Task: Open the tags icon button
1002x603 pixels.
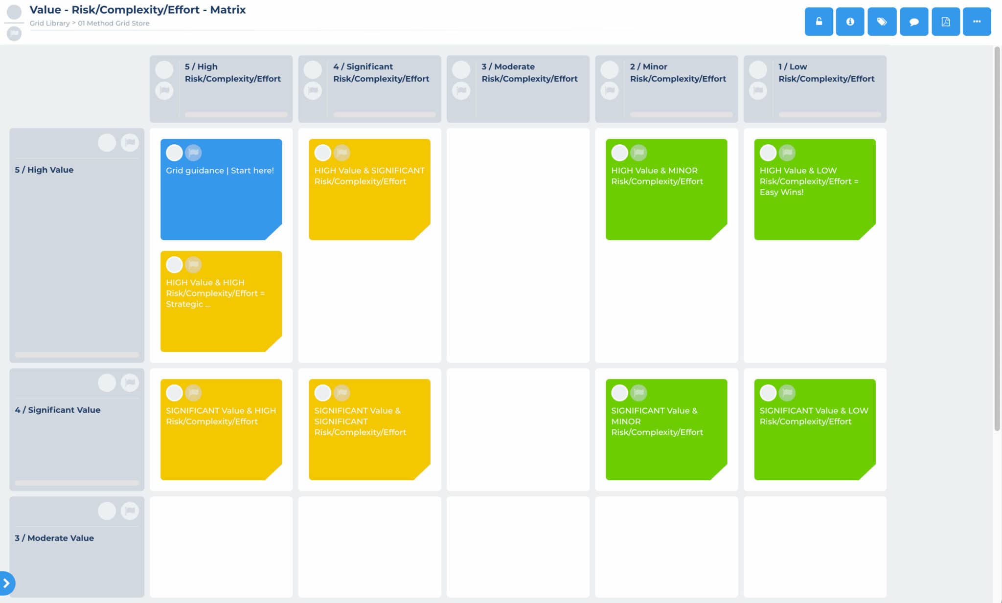Action: 882,22
